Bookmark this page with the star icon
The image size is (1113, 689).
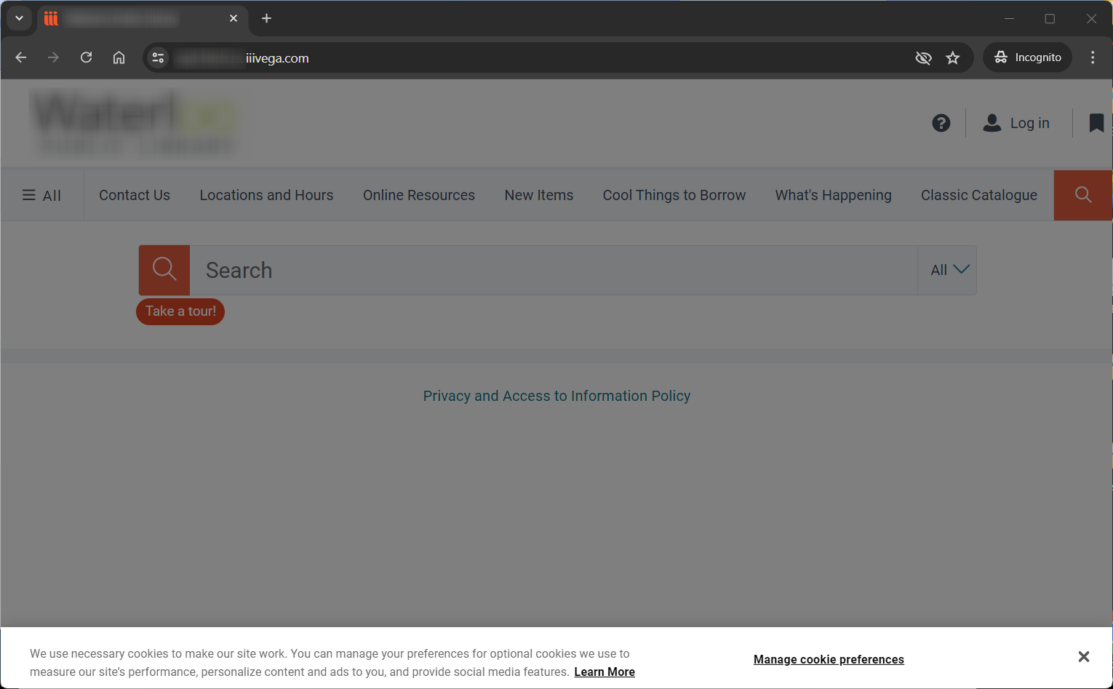coord(953,58)
